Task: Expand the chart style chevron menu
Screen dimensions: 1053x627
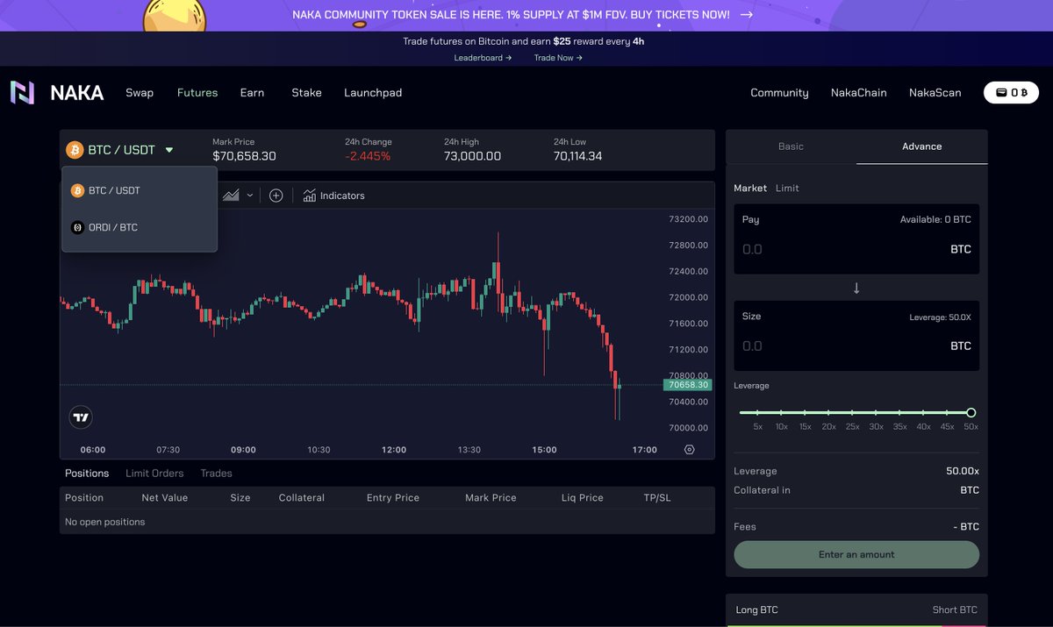Action: tap(250, 196)
